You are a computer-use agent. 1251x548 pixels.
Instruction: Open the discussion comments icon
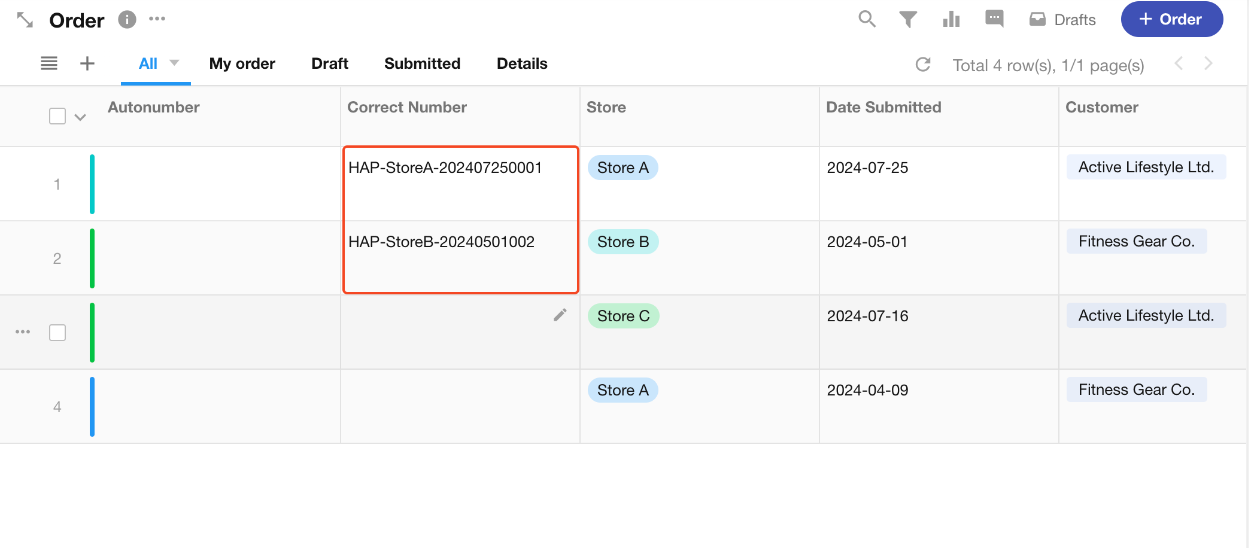pos(994,19)
